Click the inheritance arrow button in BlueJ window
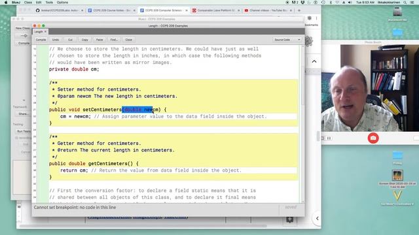 pos(24,36)
